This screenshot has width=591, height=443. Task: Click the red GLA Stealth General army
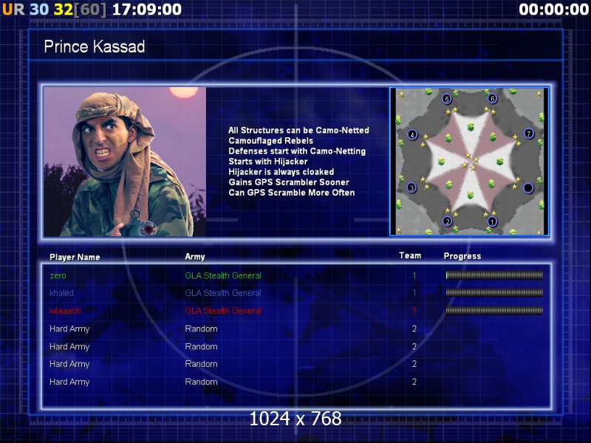[223, 311]
